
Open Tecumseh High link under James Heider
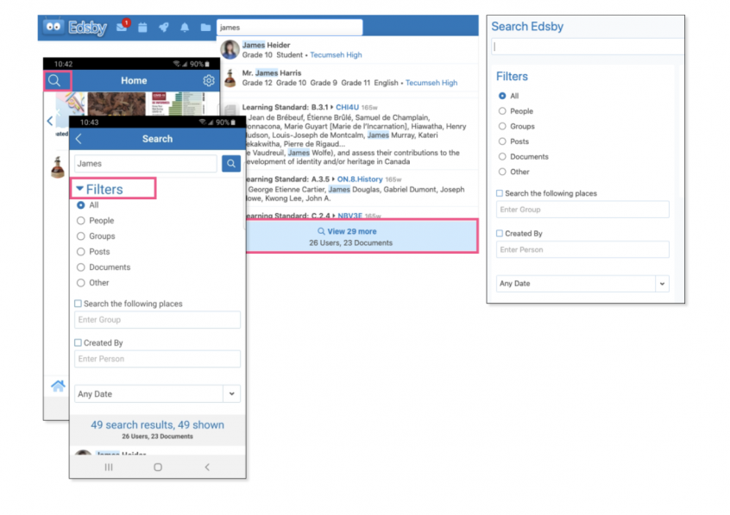click(x=336, y=55)
